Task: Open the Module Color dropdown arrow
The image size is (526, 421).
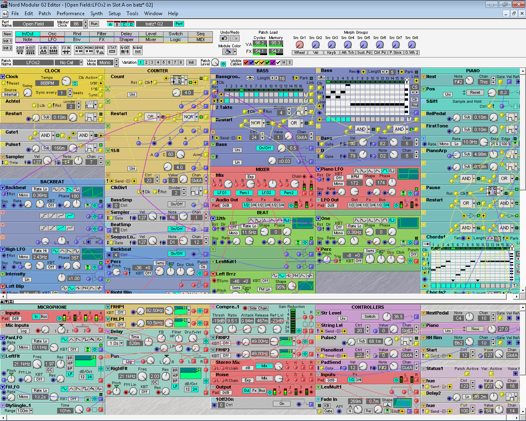Action: 235,52
